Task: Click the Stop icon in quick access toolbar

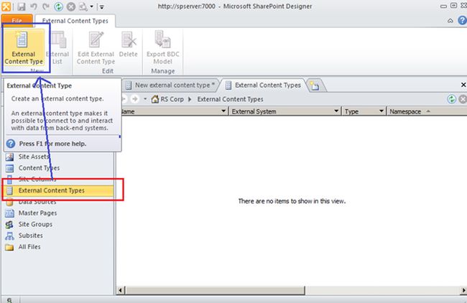Action: (71, 6)
